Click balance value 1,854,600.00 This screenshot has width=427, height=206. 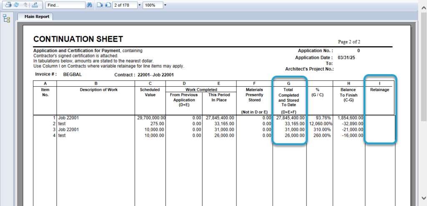(350, 118)
